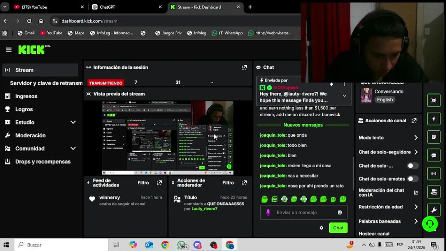Send message with green Chat button
446x251 pixels.
click(338, 228)
